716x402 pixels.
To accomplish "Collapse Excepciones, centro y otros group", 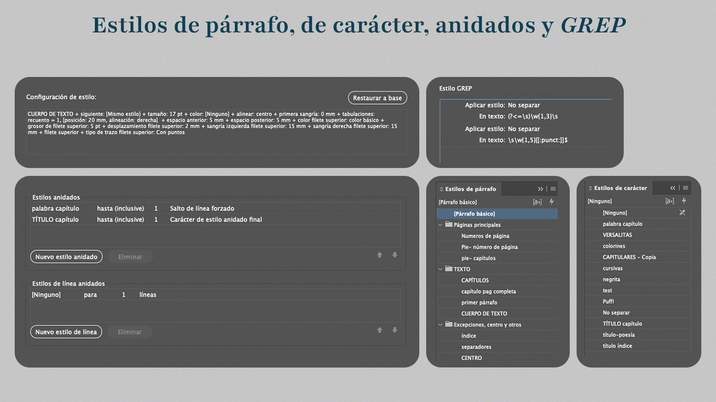I will (x=441, y=325).
